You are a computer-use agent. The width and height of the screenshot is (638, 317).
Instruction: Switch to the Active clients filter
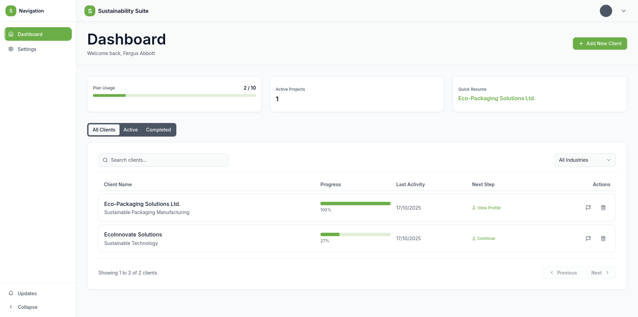click(130, 130)
